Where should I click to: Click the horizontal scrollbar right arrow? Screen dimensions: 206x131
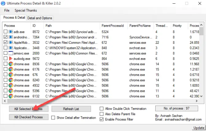coord(197,101)
